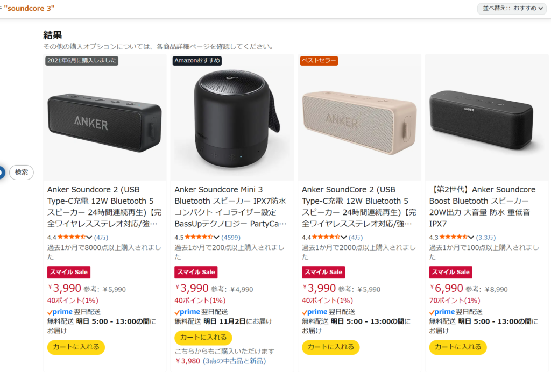Image resolution: width=551 pixels, height=372 pixels.
Task: Add black Soundcore 2 to cart
Action: click(x=76, y=347)
